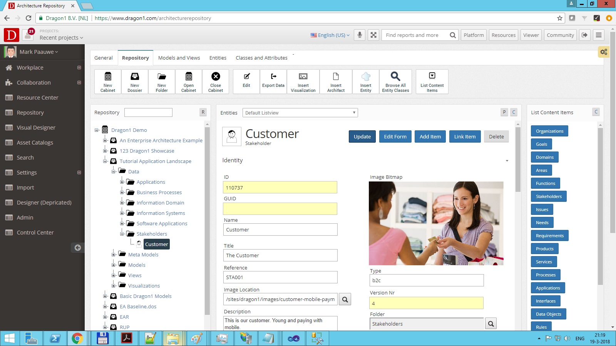This screenshot has width=616, height=346.
Task: Click the Edit toolbar icon
Action: tap(246, 82)
